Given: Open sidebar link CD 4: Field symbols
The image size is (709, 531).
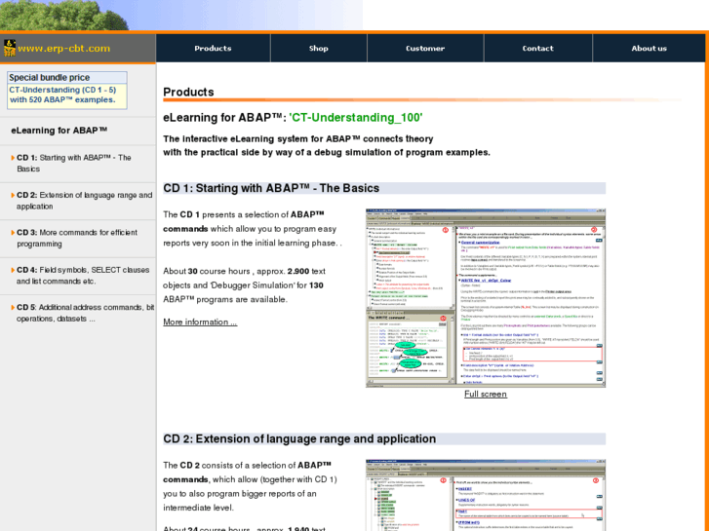Looking at the screenshot, I should click(x=83, y=276).
